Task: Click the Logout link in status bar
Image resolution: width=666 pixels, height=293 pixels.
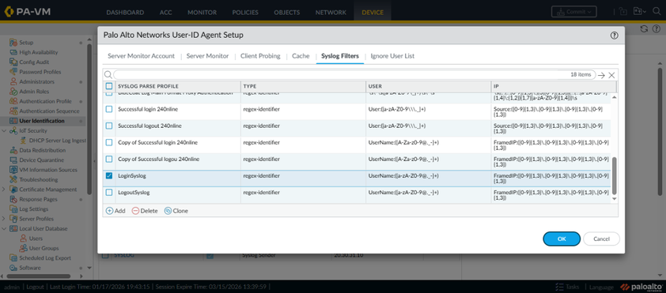Action: click(x=36, y=287)
